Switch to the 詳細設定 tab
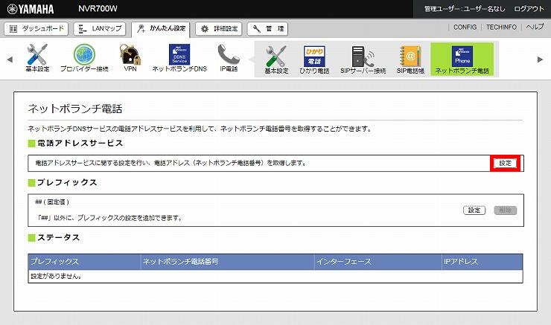551x325 pixels. coord(219,29)
